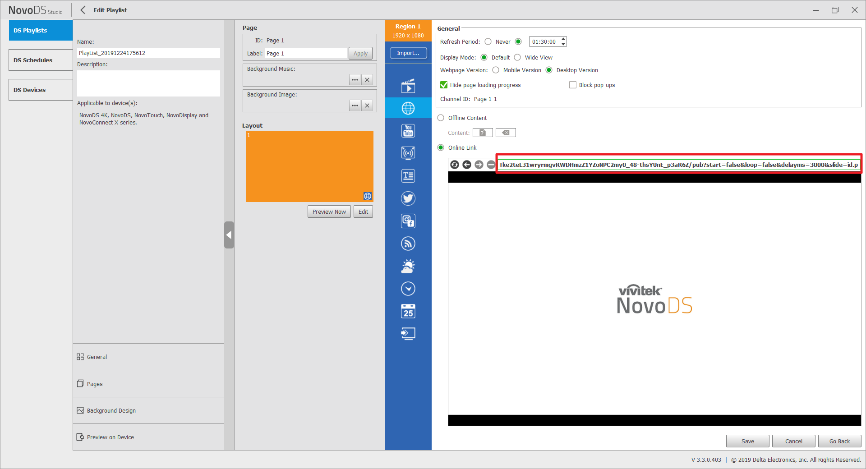
Task: Collapse the left panel with arrow handle
Action: [x=229, y=235]
